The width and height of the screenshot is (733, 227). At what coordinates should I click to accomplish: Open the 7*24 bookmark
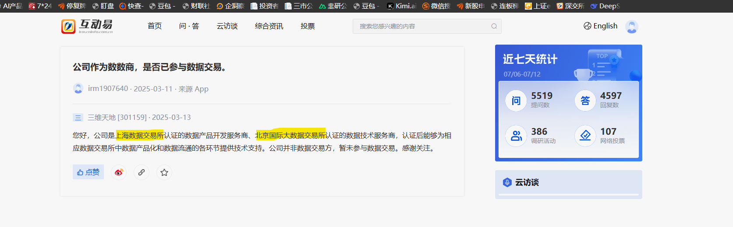[x=40, y=6]
